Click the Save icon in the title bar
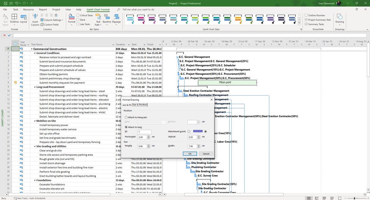This screenshot has height=200, width=370. tap(5, 3)
